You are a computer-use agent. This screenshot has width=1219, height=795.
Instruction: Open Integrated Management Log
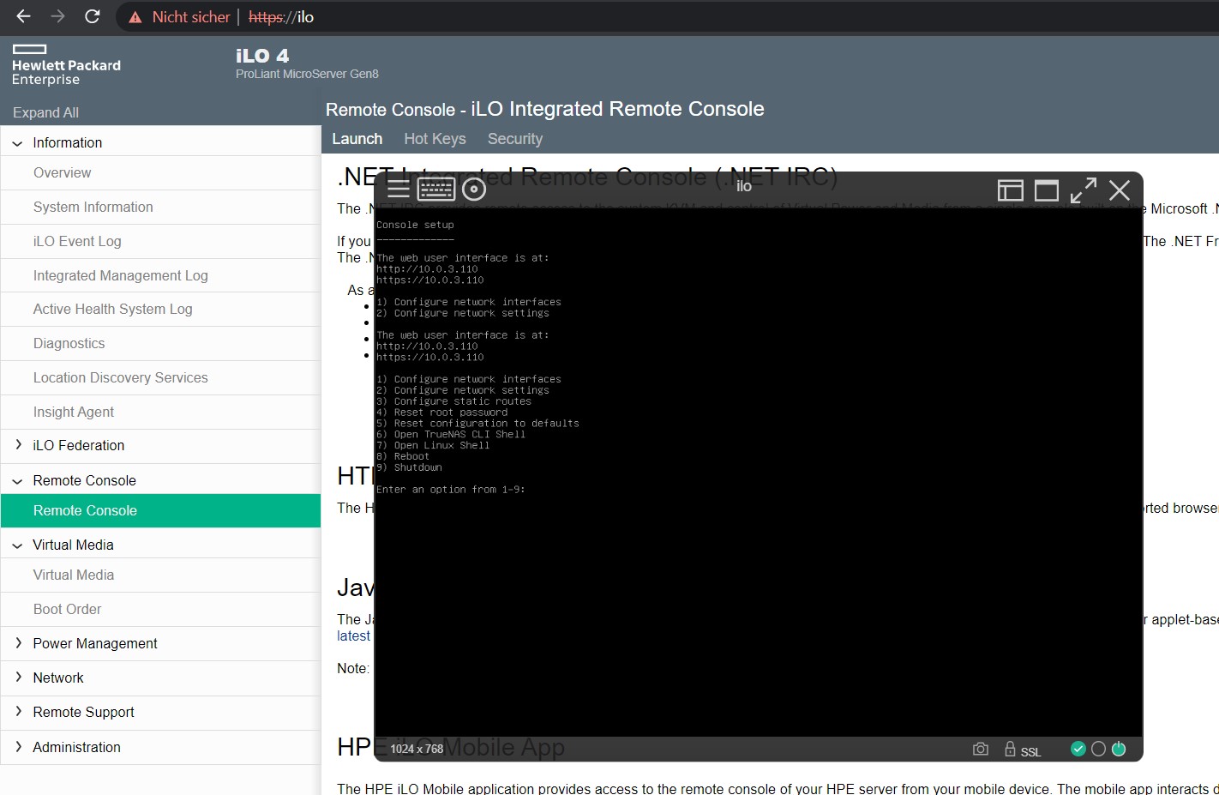click(160, 275)
